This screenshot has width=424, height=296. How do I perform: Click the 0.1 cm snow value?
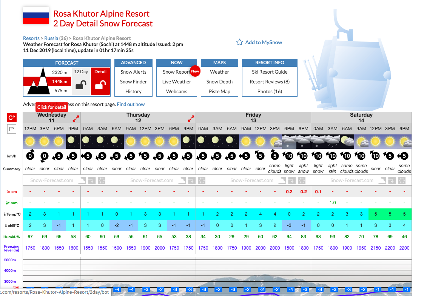tap(318, 192)
